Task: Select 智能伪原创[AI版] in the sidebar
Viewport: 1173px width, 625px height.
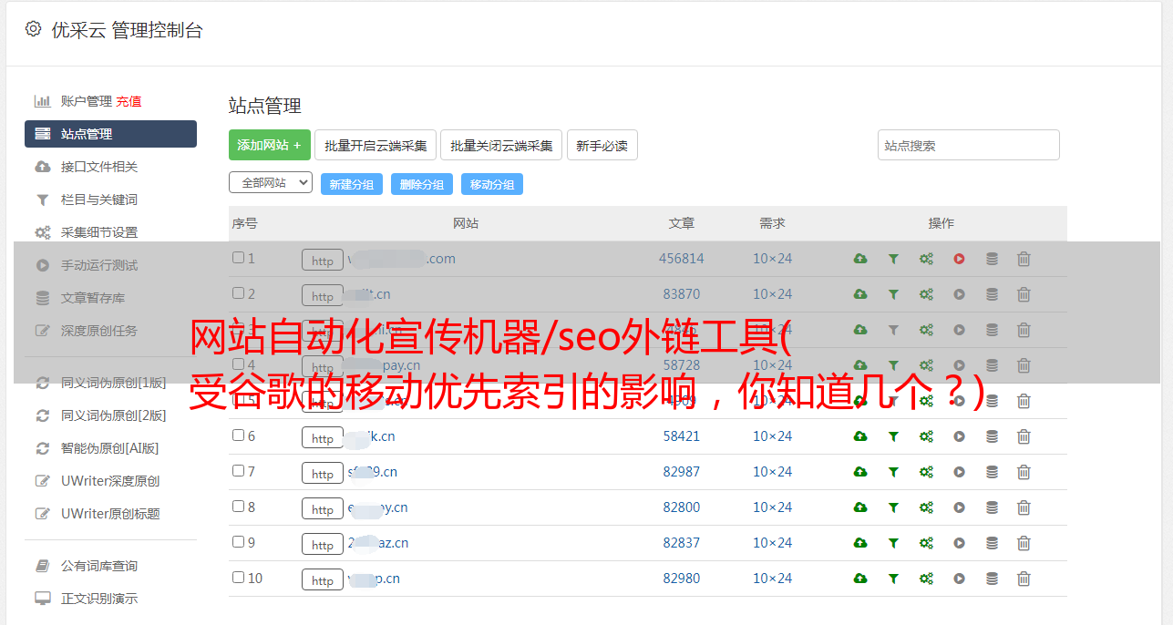Action: click(x=110, y=448)
